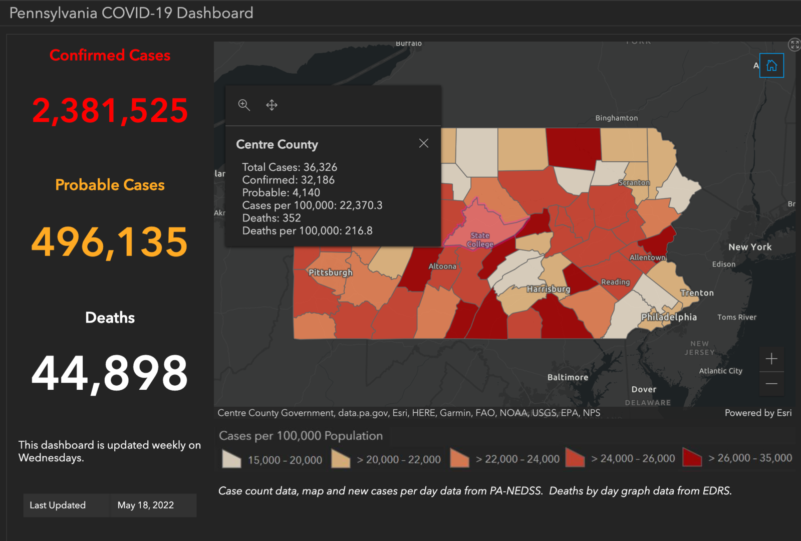Click the map Home default extent button

(771, 66)
